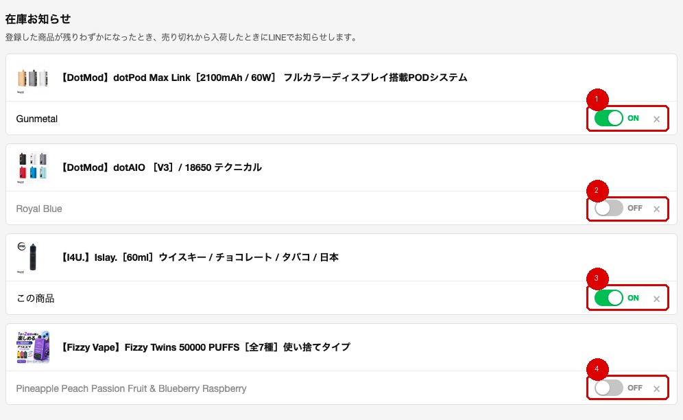
Task: Open the dotAIO V3 product thumbnail
Action: [33, 168]
